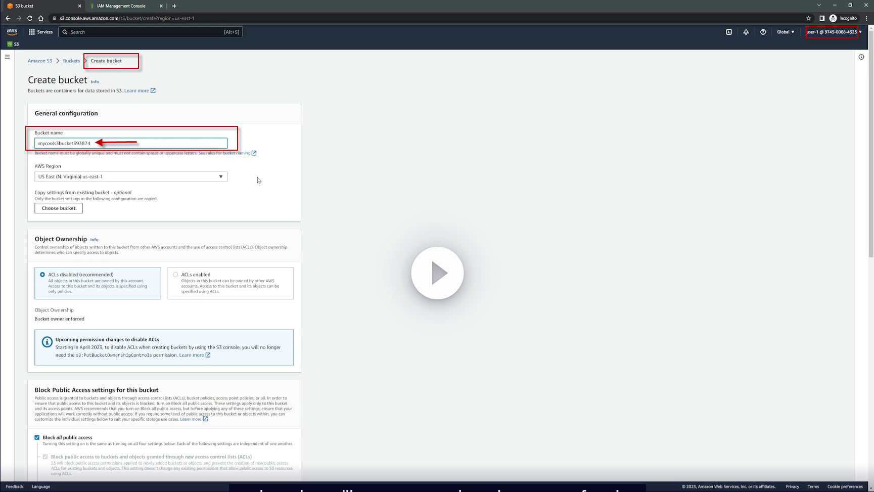Viewport: 874px width, 492px height.
Task: Open the AWS Region dropdown
Action: 131,176
